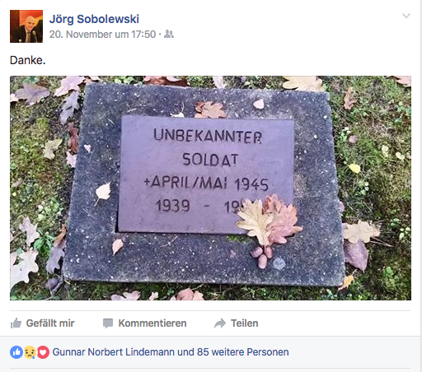
Task: Select Teilen to share the post
Action: [245, 323]
